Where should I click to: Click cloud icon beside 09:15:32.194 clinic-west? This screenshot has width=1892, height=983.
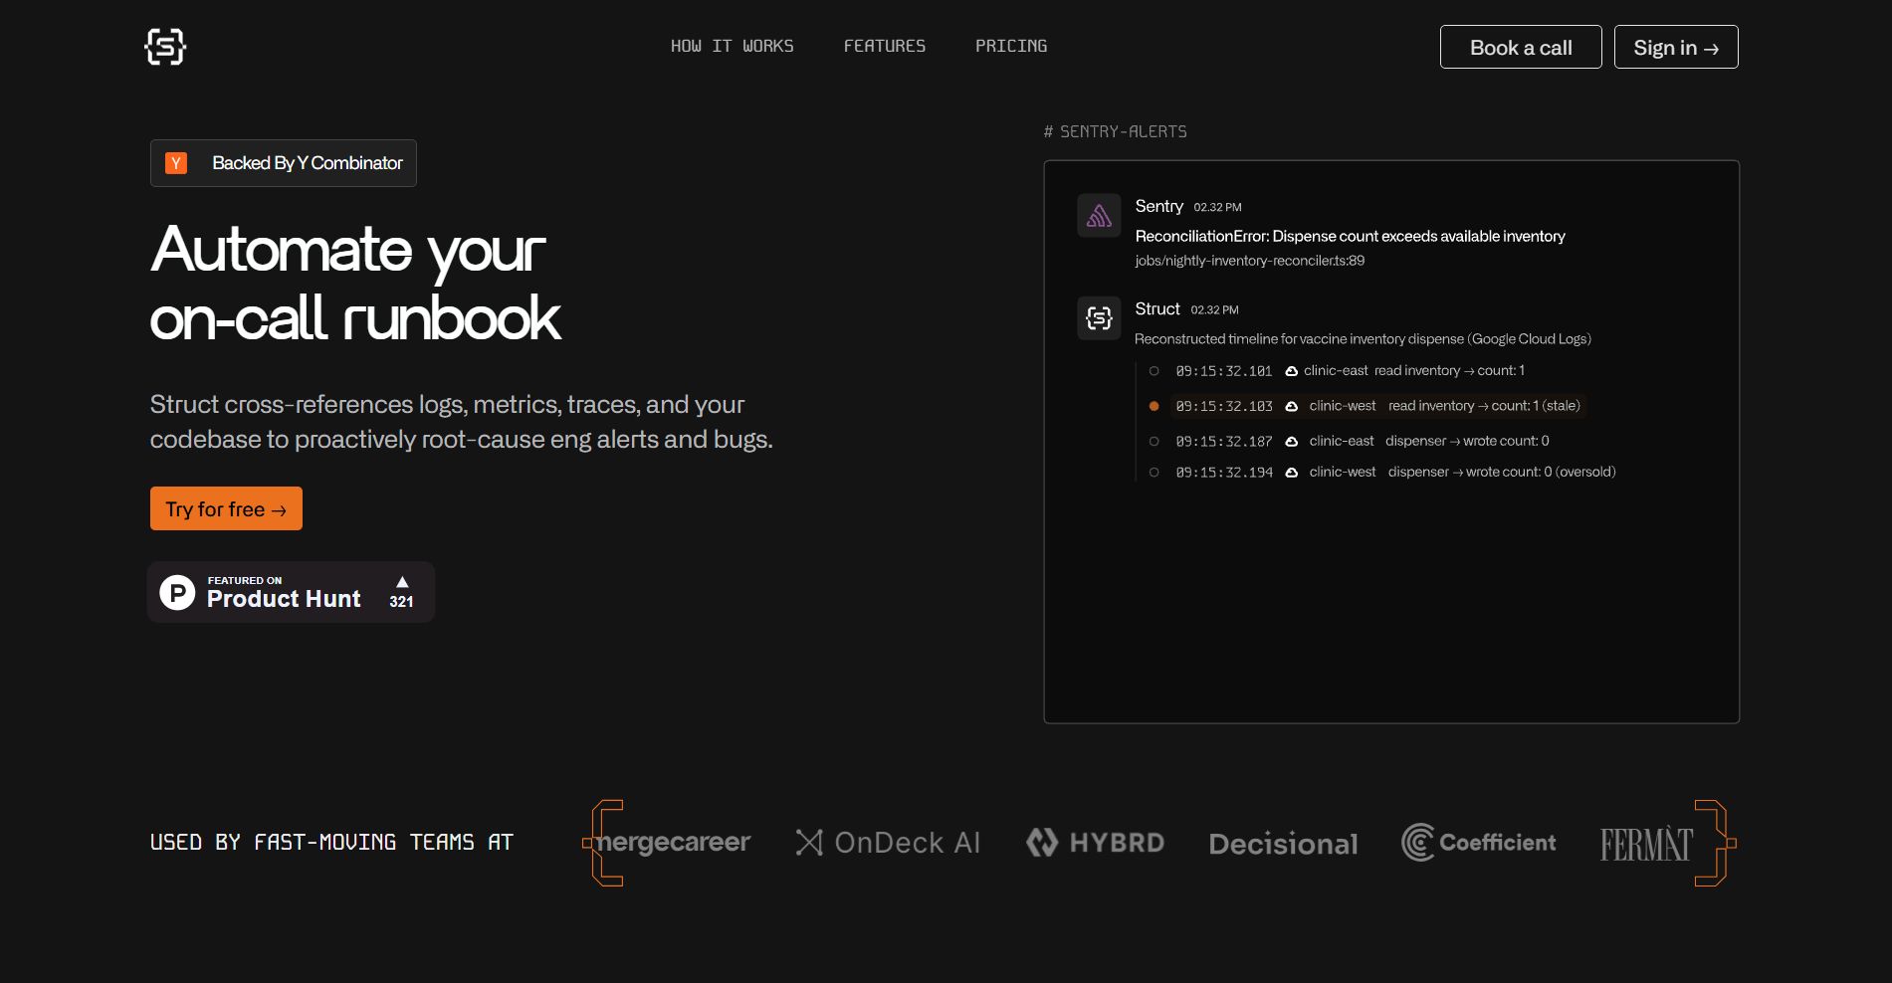pyautogui.click(x=1291, y=473)
